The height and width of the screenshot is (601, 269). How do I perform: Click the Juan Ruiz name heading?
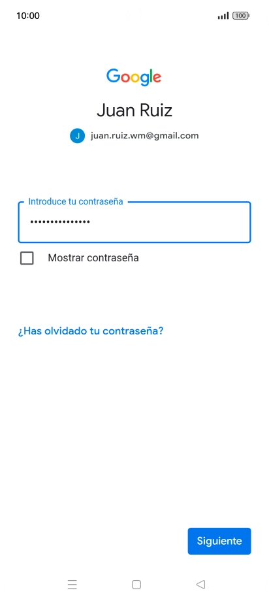134,110
